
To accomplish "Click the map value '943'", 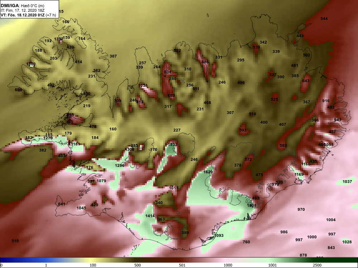I will [338, 120].
